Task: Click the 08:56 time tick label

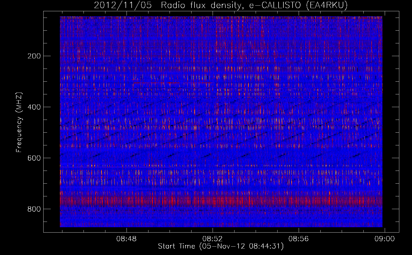Action: [x=298, y=239]
